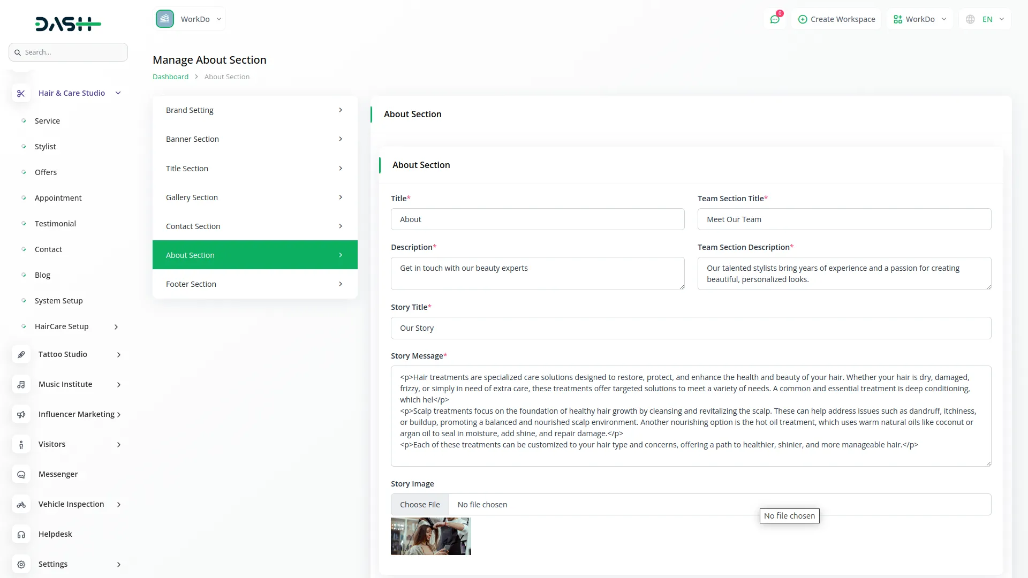Click the Settings gear icon in the sidebar
Viewport: 1028px width, 578px height.
[21, 564]
